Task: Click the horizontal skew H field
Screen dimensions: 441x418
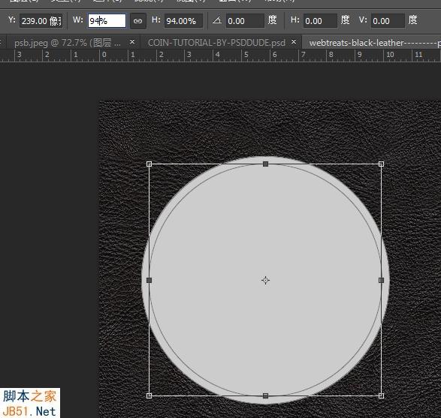Action: (320, 21)
